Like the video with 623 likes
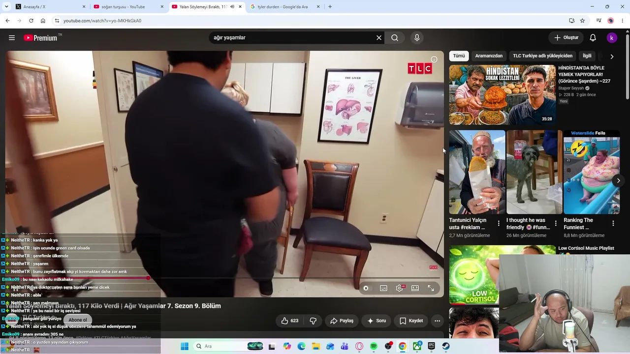The width and height of the screenshot is (630, 354). pos(289,321)
